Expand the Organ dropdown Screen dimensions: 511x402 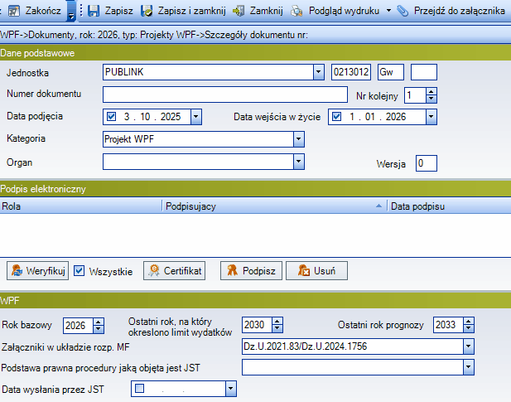299,162
